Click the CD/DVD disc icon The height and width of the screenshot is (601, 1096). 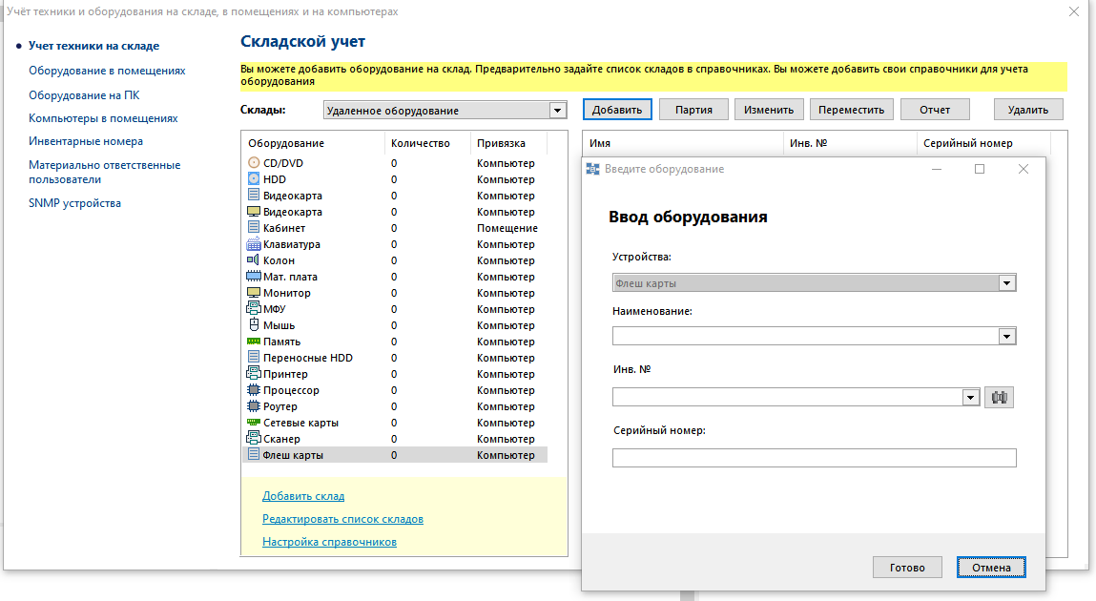(253, 163)
